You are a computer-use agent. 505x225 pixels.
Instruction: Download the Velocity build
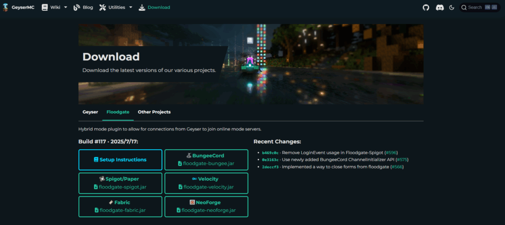206,183
